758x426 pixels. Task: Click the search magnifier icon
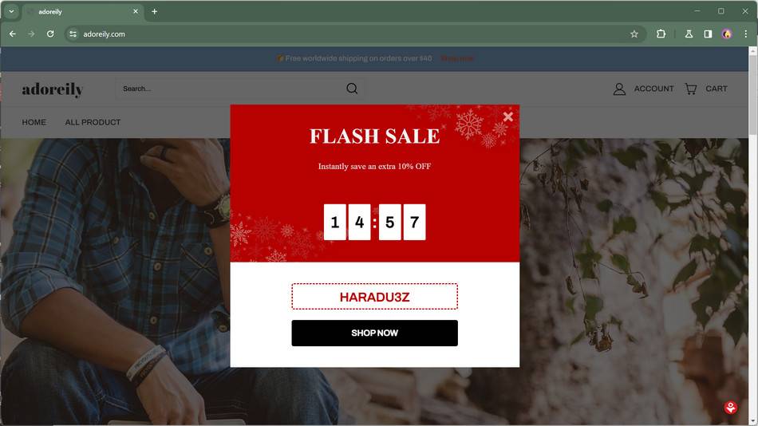point(352,89)
